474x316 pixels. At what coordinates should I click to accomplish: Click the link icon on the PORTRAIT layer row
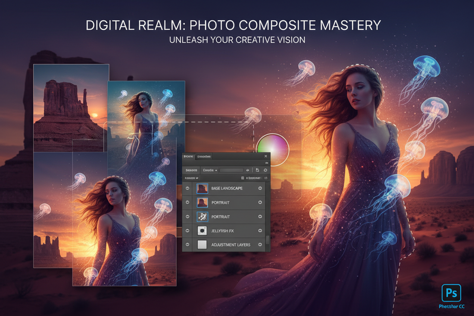(260, 203)
